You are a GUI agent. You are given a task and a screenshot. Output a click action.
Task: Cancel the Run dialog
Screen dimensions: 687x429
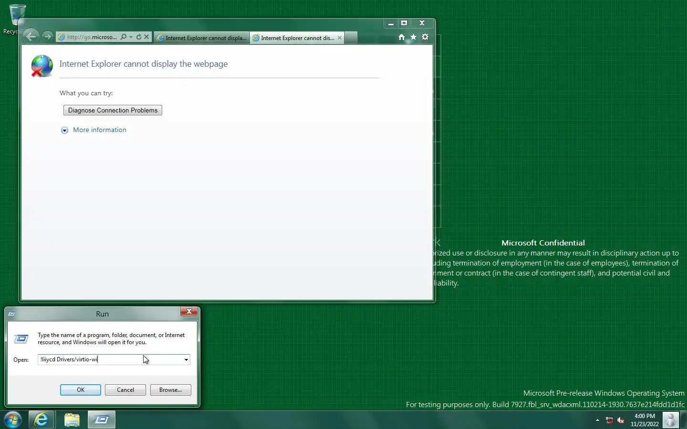point(125,390)
